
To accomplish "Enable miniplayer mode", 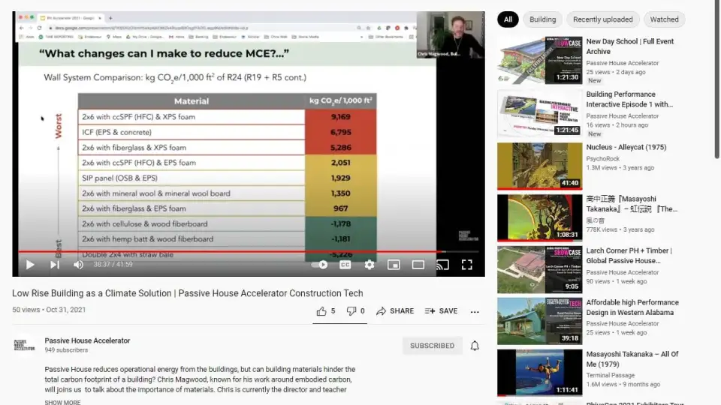I will [393, 265].
